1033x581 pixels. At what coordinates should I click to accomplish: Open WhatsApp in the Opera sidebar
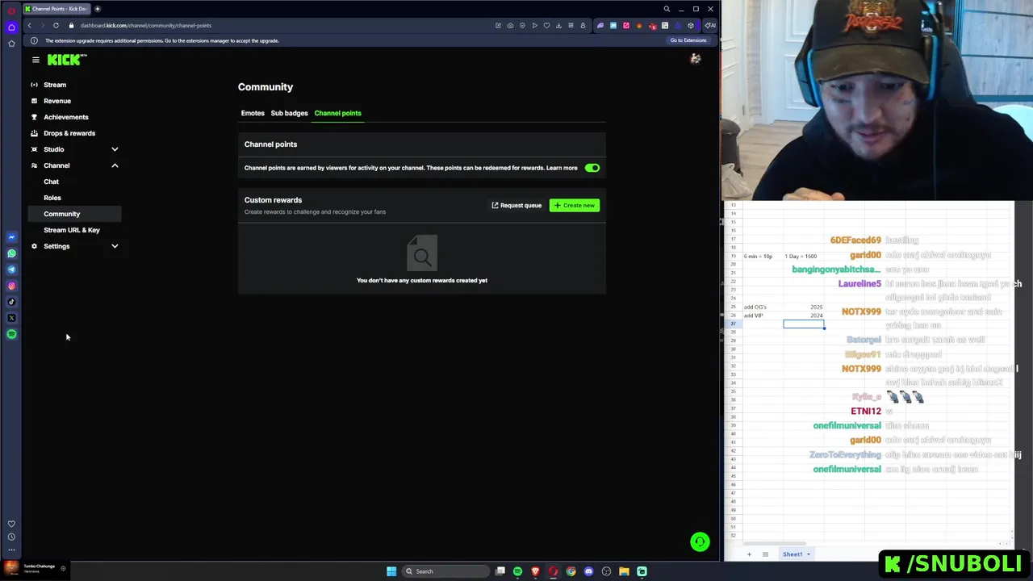click(x=11, y=253)
